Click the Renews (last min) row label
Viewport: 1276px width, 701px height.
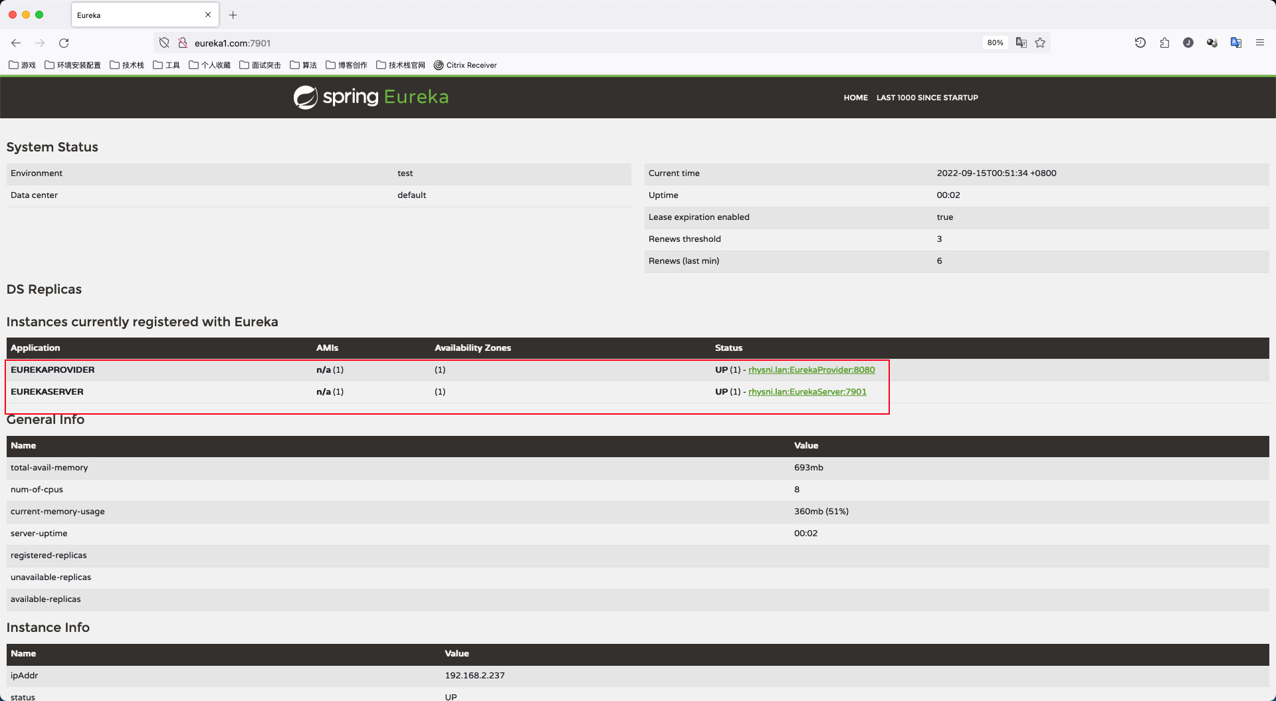coord(684,260)
